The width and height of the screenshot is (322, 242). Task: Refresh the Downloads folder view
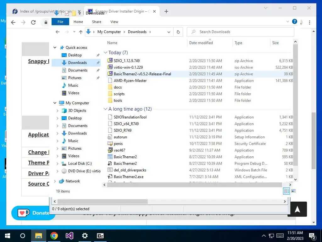pos(178,32)
